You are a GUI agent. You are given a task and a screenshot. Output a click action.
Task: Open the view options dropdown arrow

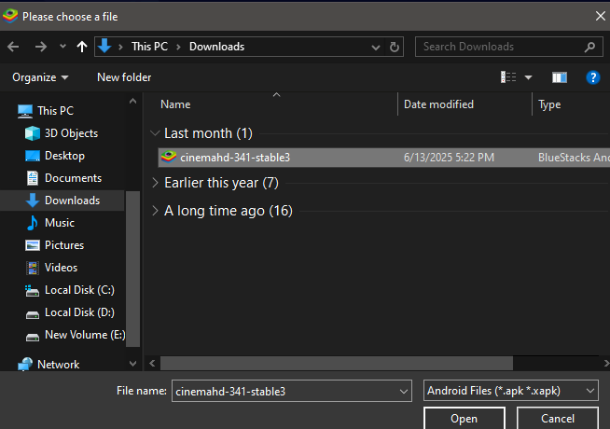click(x=528, y=77)
